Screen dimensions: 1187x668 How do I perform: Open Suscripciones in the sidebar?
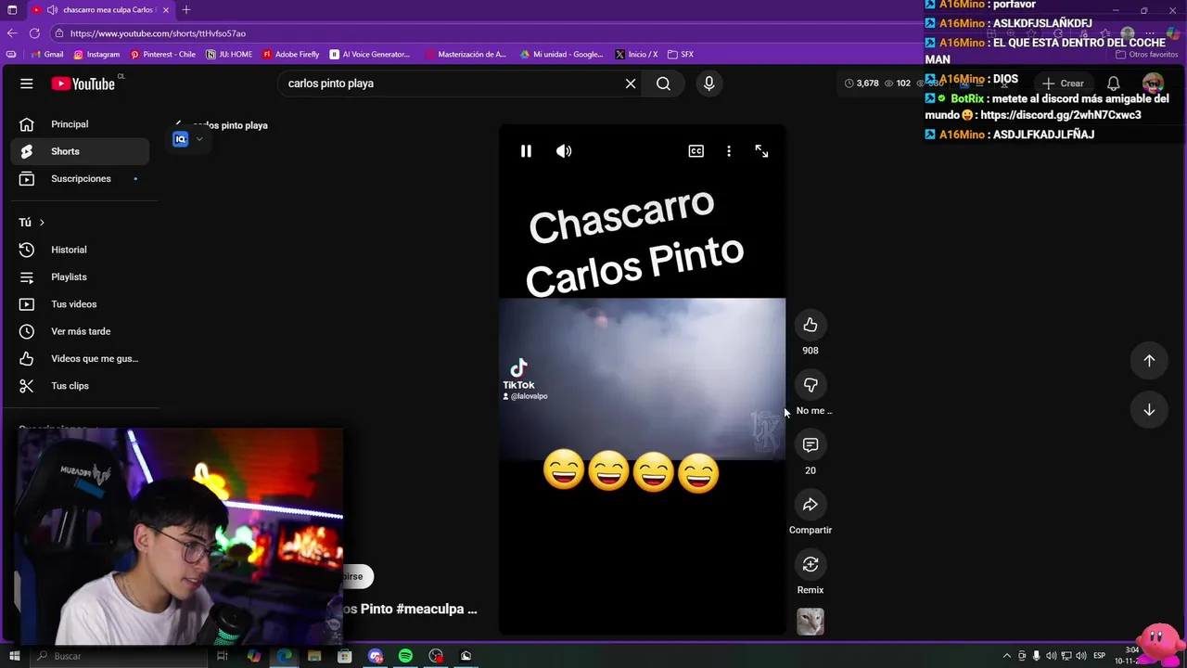(x=80, y=178)
